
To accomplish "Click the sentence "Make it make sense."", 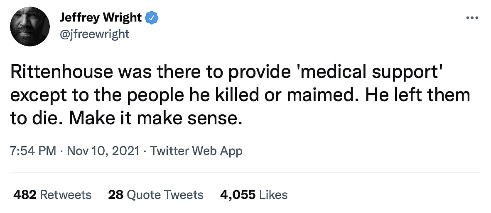I will click(155, 119).
